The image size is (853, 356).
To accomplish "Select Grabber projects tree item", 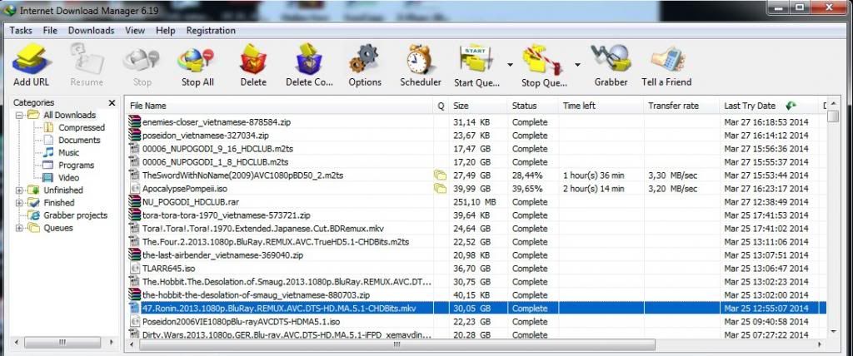I will pyautogui.click(x=76, y=215).
